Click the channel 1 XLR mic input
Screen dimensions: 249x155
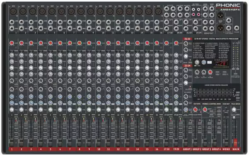13,12
